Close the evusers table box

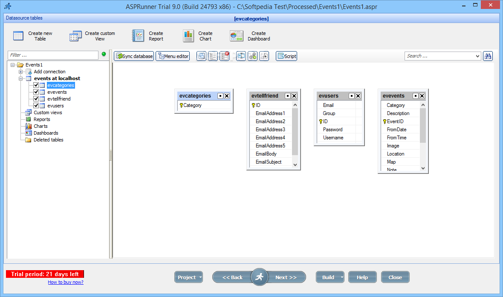358,96
